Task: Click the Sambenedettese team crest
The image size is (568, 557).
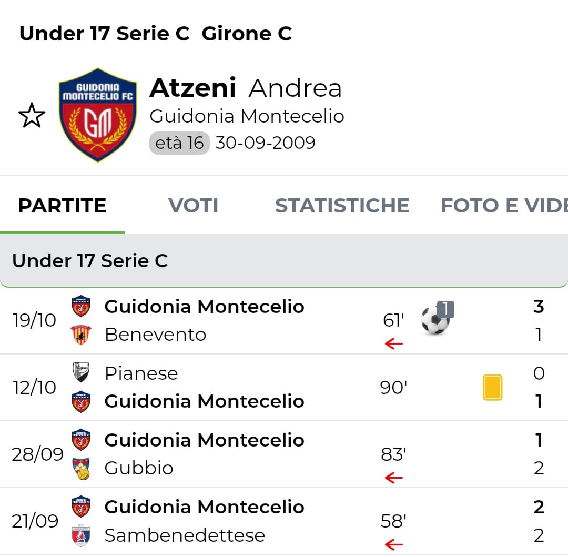Action: tap(81, 535)
